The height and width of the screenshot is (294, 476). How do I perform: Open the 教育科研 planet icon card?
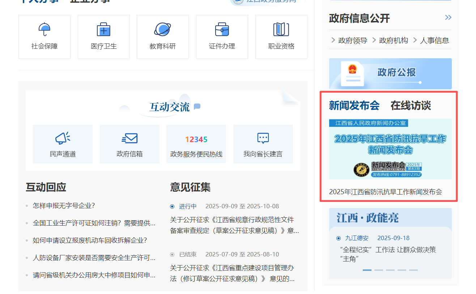pyautogui.click(x=163, y=37)
